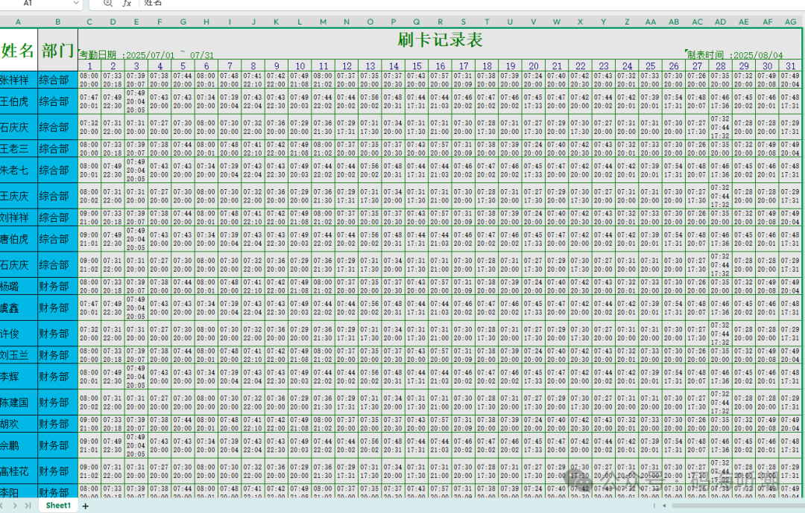805x513 pixels.
Task: Click 财务部 in 陈建国's row
Action: [57, 402]
